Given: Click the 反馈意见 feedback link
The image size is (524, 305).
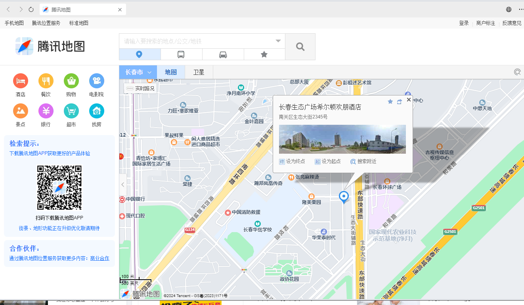Looking at the screenshot, I should click(x=512, y=23).
